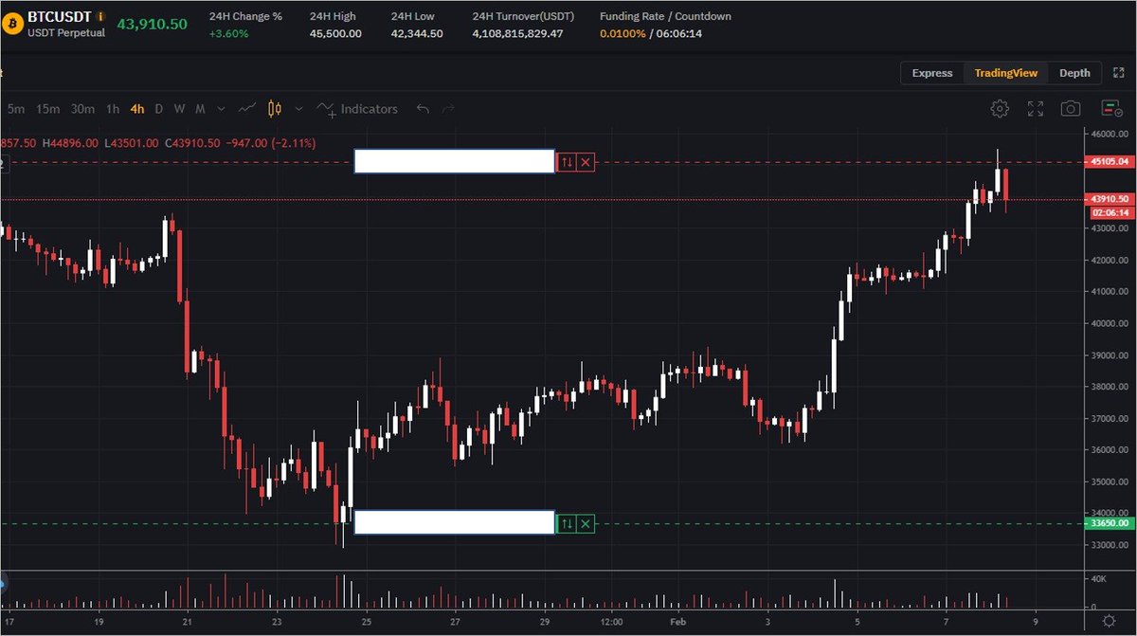Switch chart to line style icon
The height and width of the screenshot is (636, 1137).
click(247, 109)
